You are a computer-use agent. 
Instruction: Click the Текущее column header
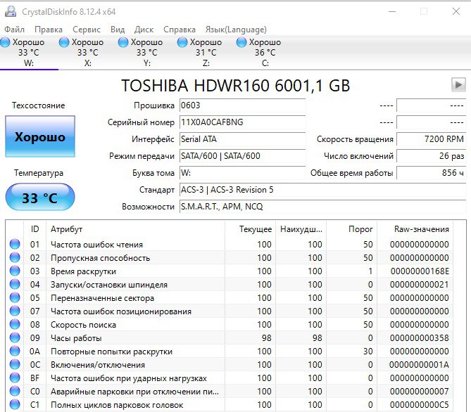[250, 229]
